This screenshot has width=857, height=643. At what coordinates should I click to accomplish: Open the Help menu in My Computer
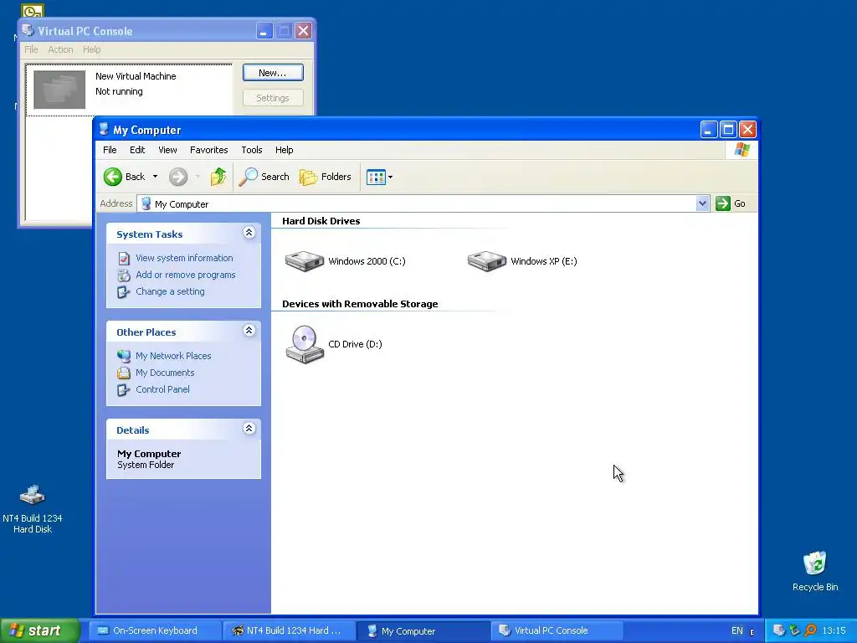(x=284, y=150)
